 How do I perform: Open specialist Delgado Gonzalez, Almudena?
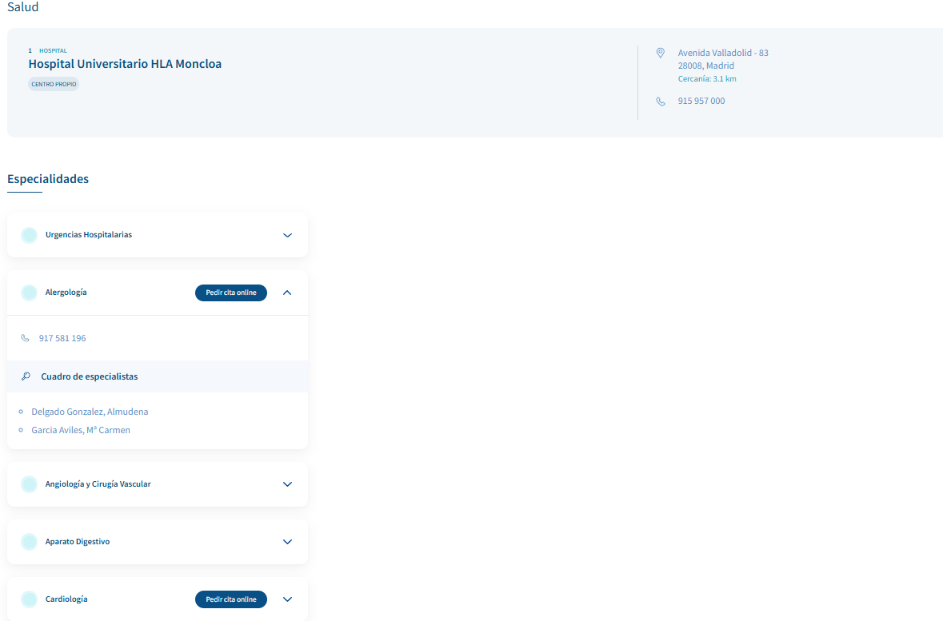tap(90, 412)
